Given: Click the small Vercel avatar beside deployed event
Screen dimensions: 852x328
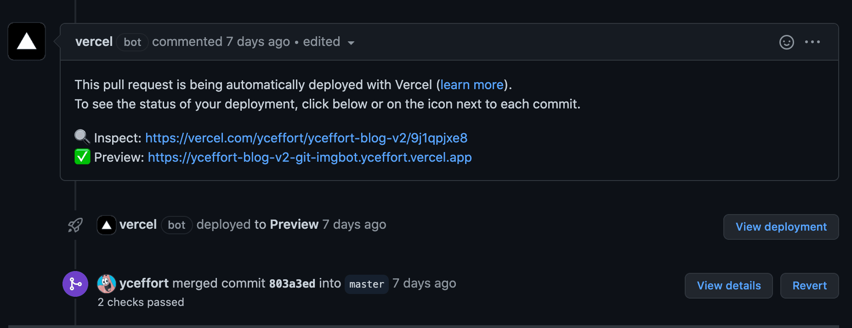Looking at the screenshot, I should (x=107, y=225).
